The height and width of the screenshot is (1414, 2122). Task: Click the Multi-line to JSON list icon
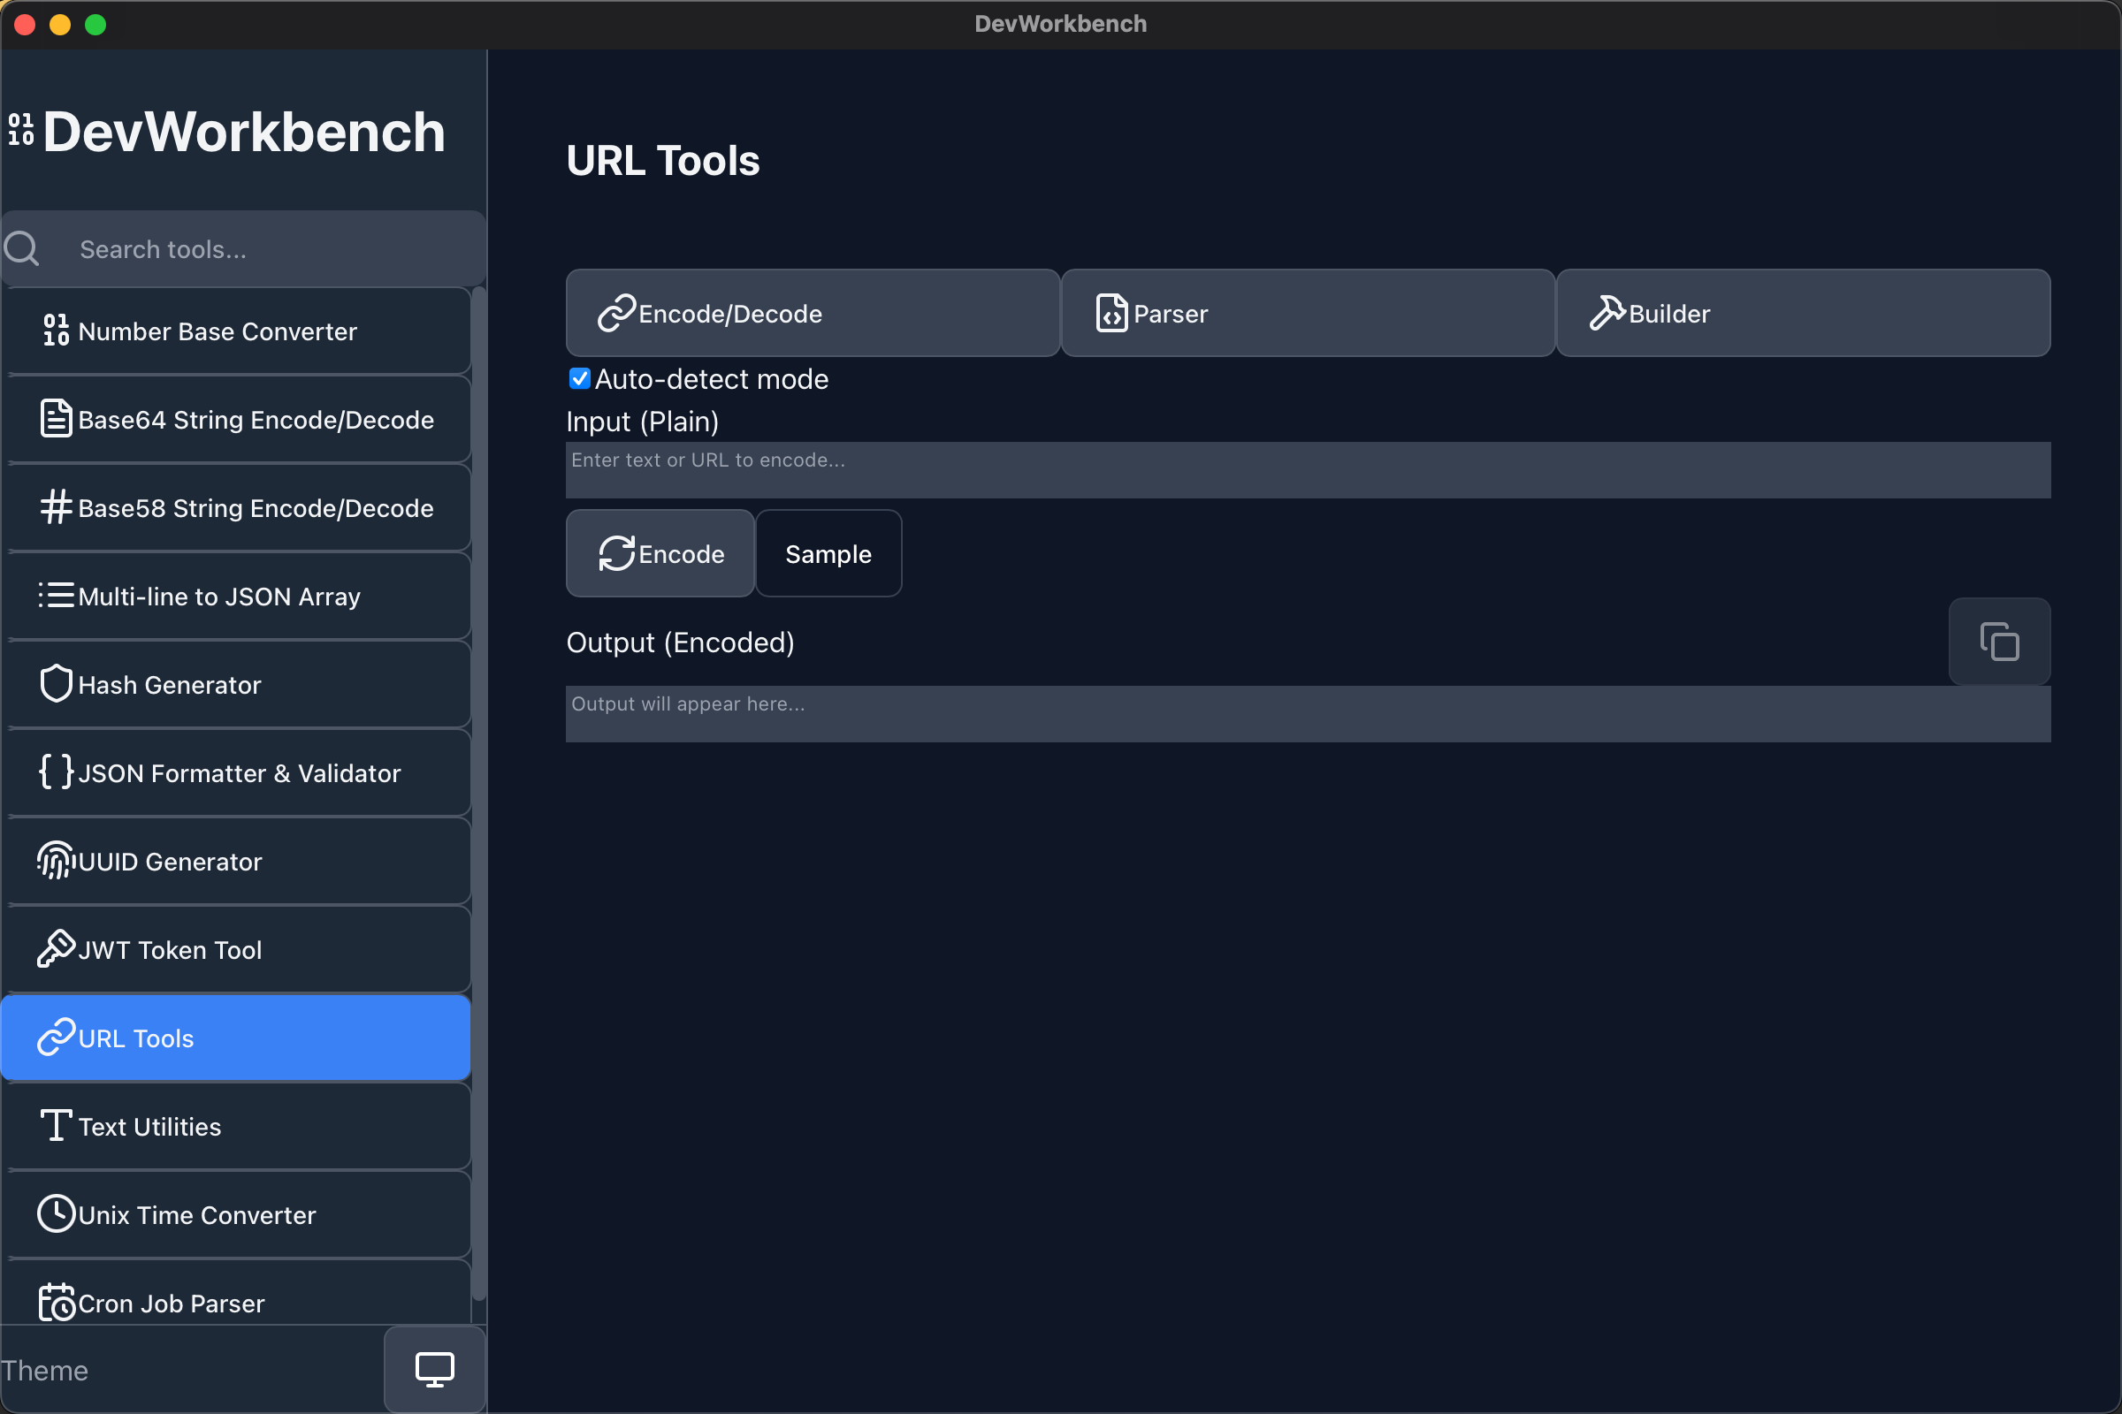[x=56, y=595]
